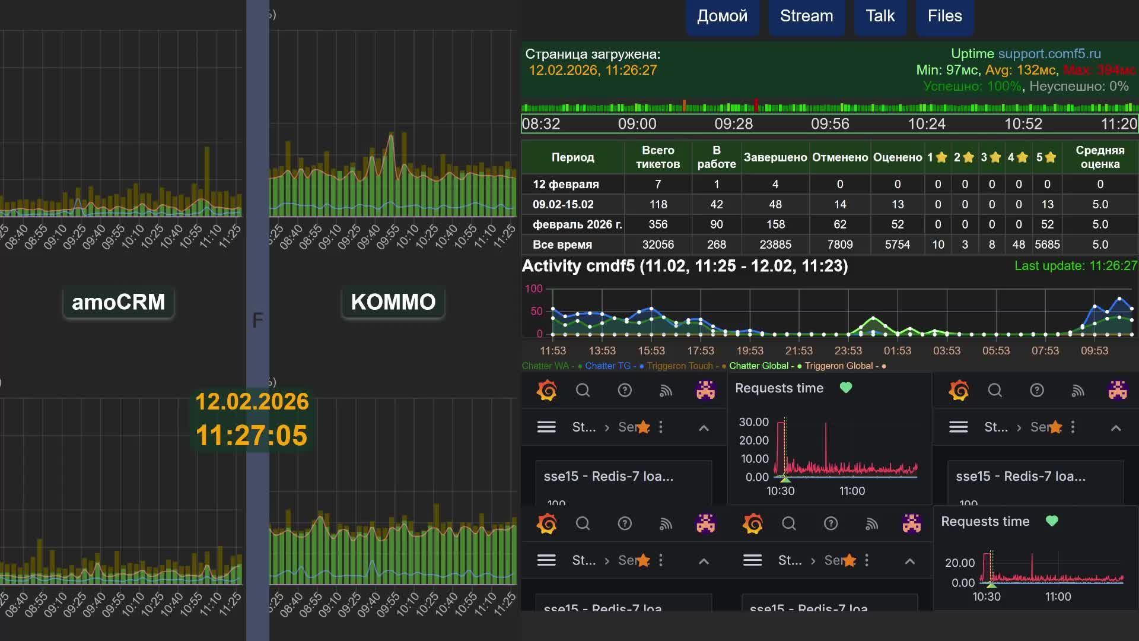Collapse chevron in Grafana panel beside upper Requests time

click(x=704, y=429)
